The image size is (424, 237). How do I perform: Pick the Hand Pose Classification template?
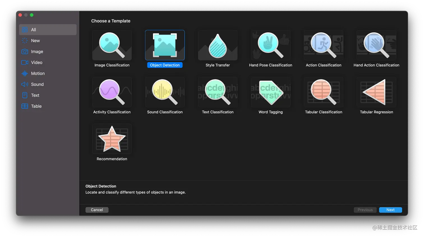[x=270, y=45]
